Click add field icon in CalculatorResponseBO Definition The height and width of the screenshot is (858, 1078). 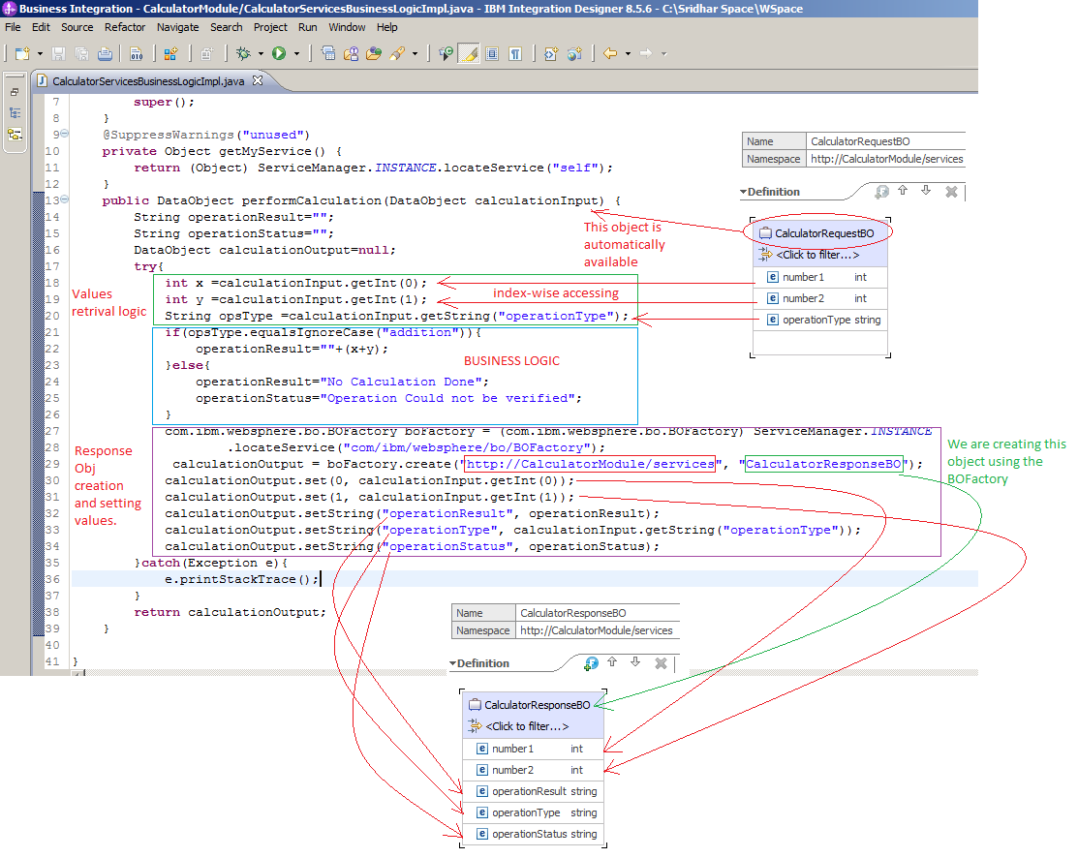click(x=591, y=663)
